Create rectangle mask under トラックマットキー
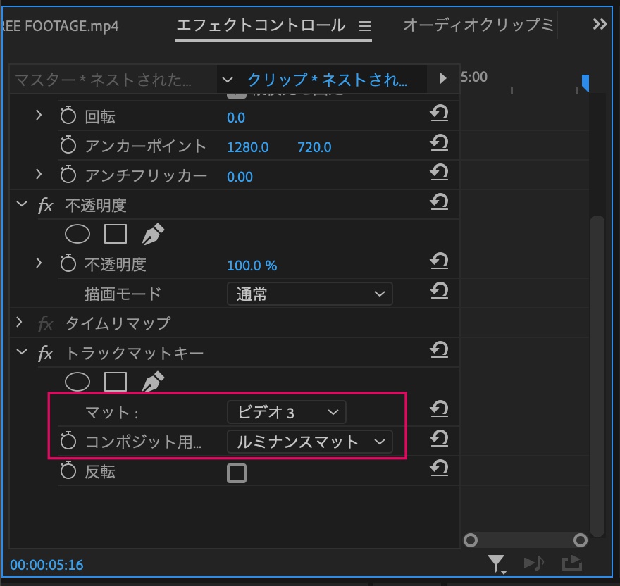Screen dimensions: 620x586 click(x=116, y=382)
